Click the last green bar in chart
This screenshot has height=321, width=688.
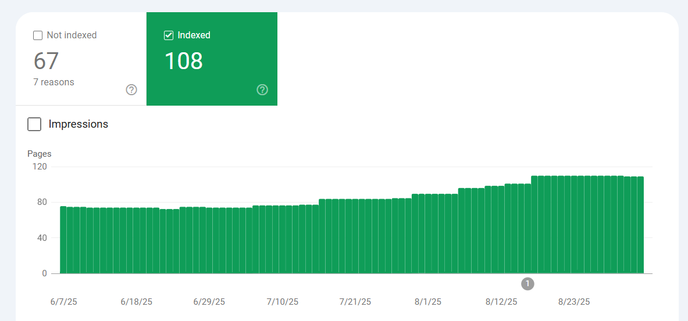coord(640,225)
